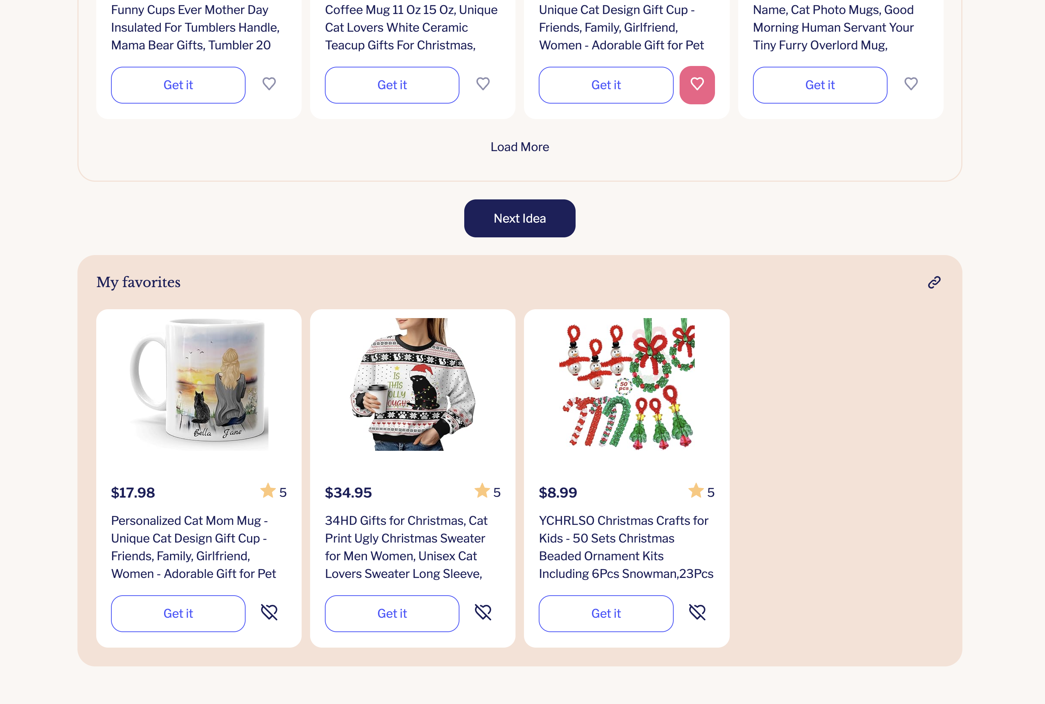Viewport: 1045px width, 704px height.
Task: Favorite the Cat Lovers White Ceramic mug
Action: coord(483,84)
